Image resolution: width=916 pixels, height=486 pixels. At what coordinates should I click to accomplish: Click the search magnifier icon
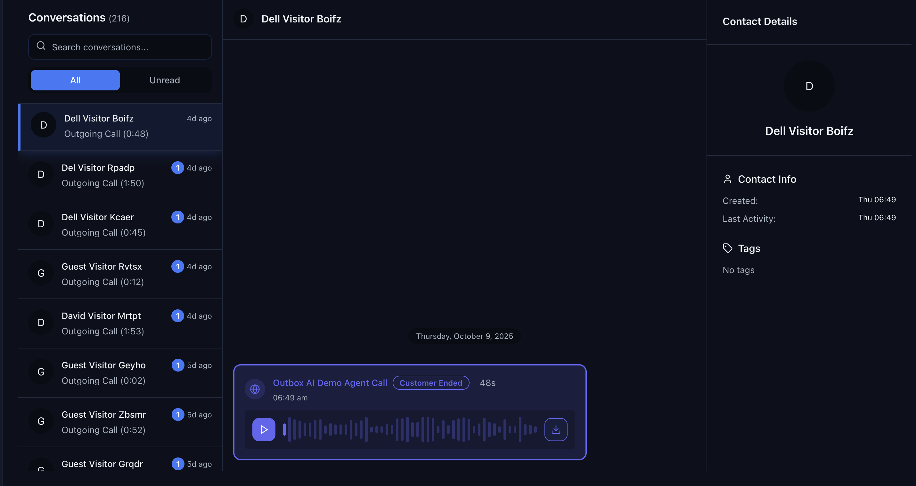point(41,46)
